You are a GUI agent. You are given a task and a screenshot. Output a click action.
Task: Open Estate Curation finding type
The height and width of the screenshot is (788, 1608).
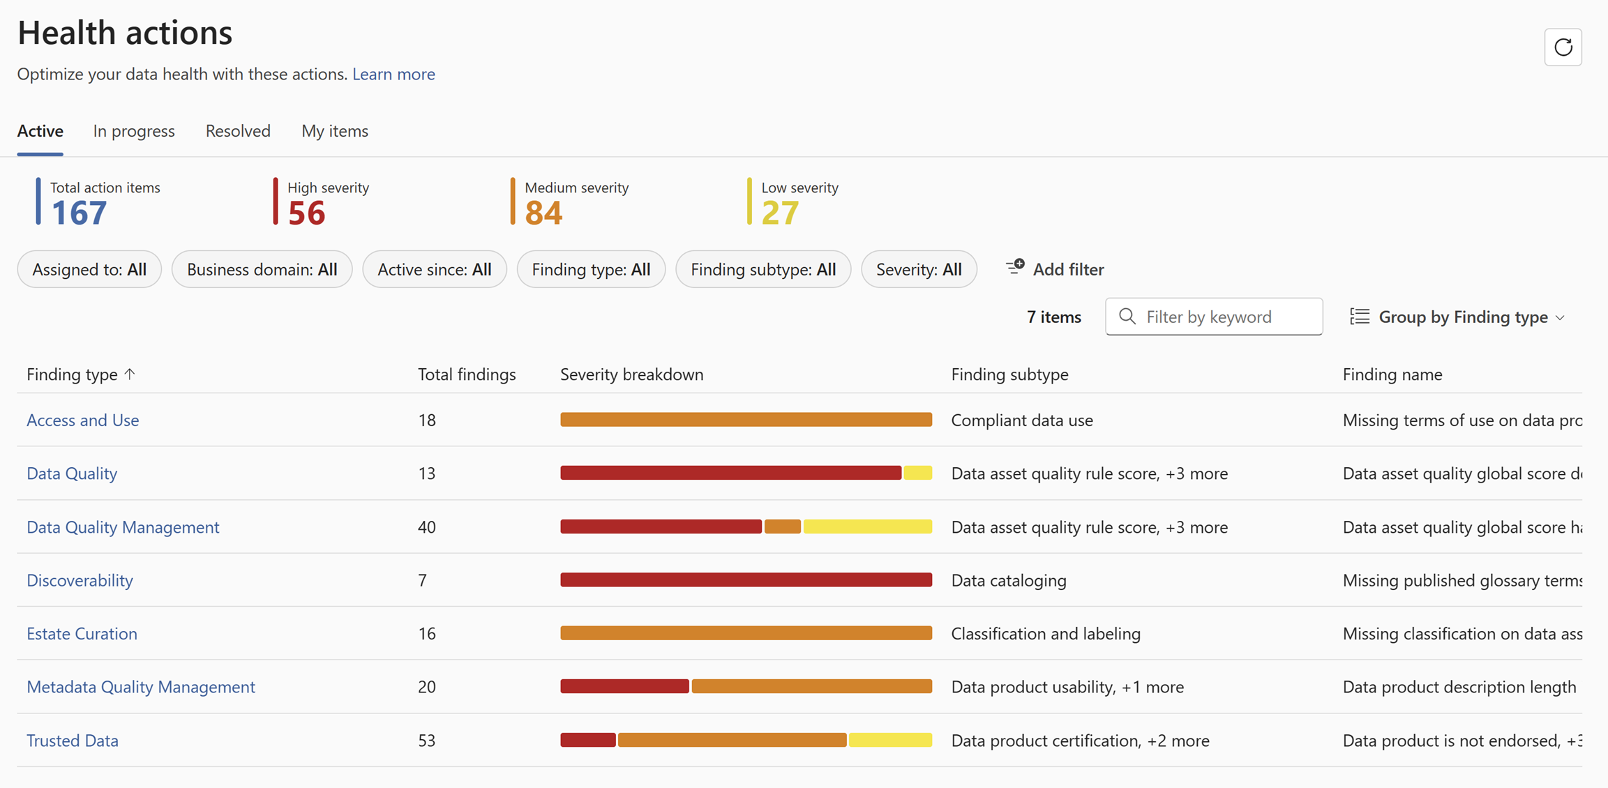[x=82, y=633]
